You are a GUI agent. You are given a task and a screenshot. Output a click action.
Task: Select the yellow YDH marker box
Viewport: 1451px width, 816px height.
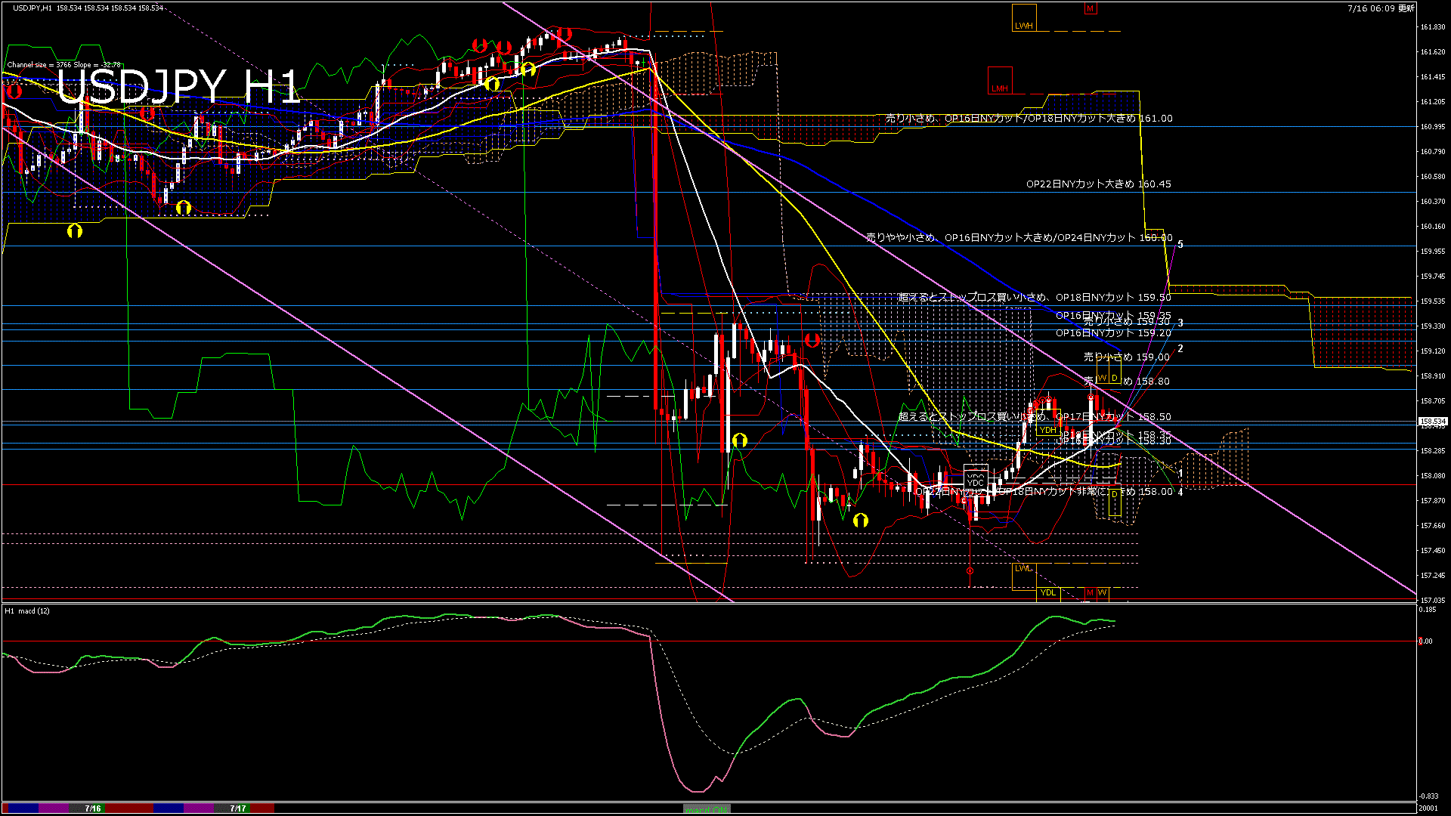(x=1047, y=430)
